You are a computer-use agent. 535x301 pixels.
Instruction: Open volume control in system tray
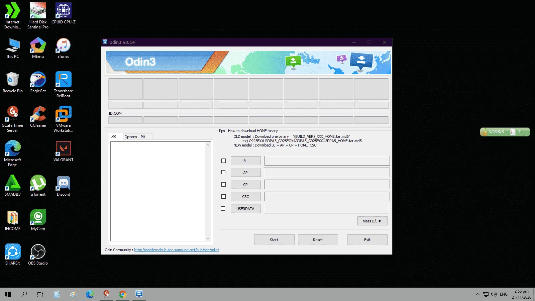494,294
